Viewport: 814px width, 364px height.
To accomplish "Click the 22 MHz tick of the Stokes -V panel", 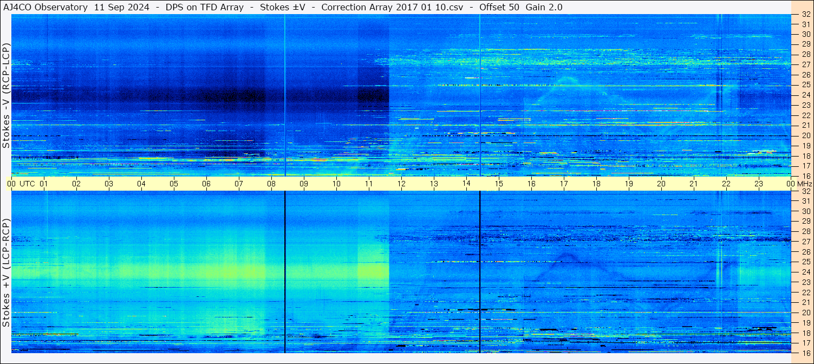I will [x=805, y=115].
